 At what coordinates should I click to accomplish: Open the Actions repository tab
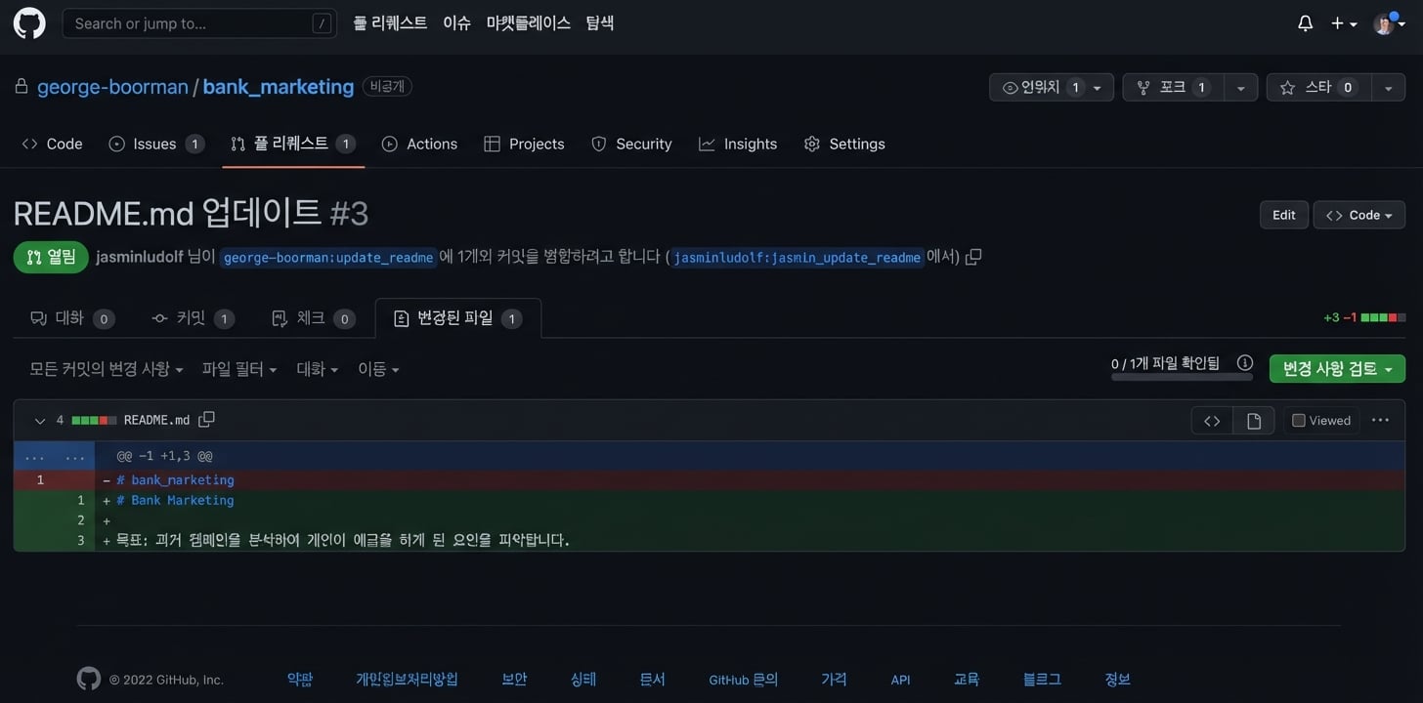(419, 144)
